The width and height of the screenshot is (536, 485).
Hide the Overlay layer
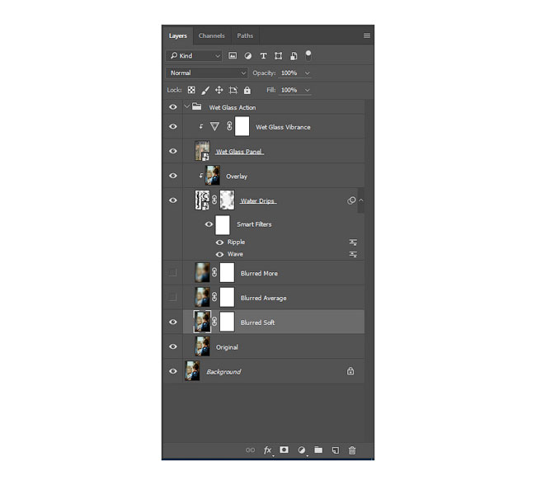pyautogui.click(x=173, y=176)
